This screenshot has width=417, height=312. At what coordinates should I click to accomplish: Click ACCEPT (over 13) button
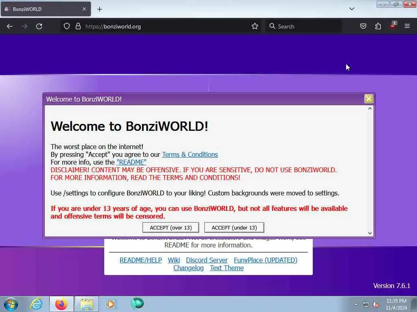click(171, 227)
